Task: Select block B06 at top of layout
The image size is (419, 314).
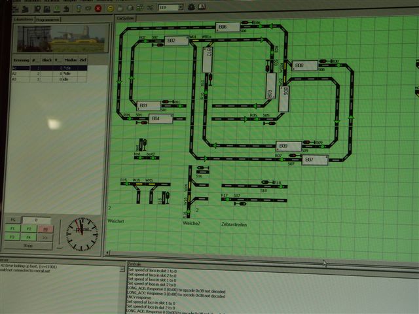Action: click(x=223, y=27)
